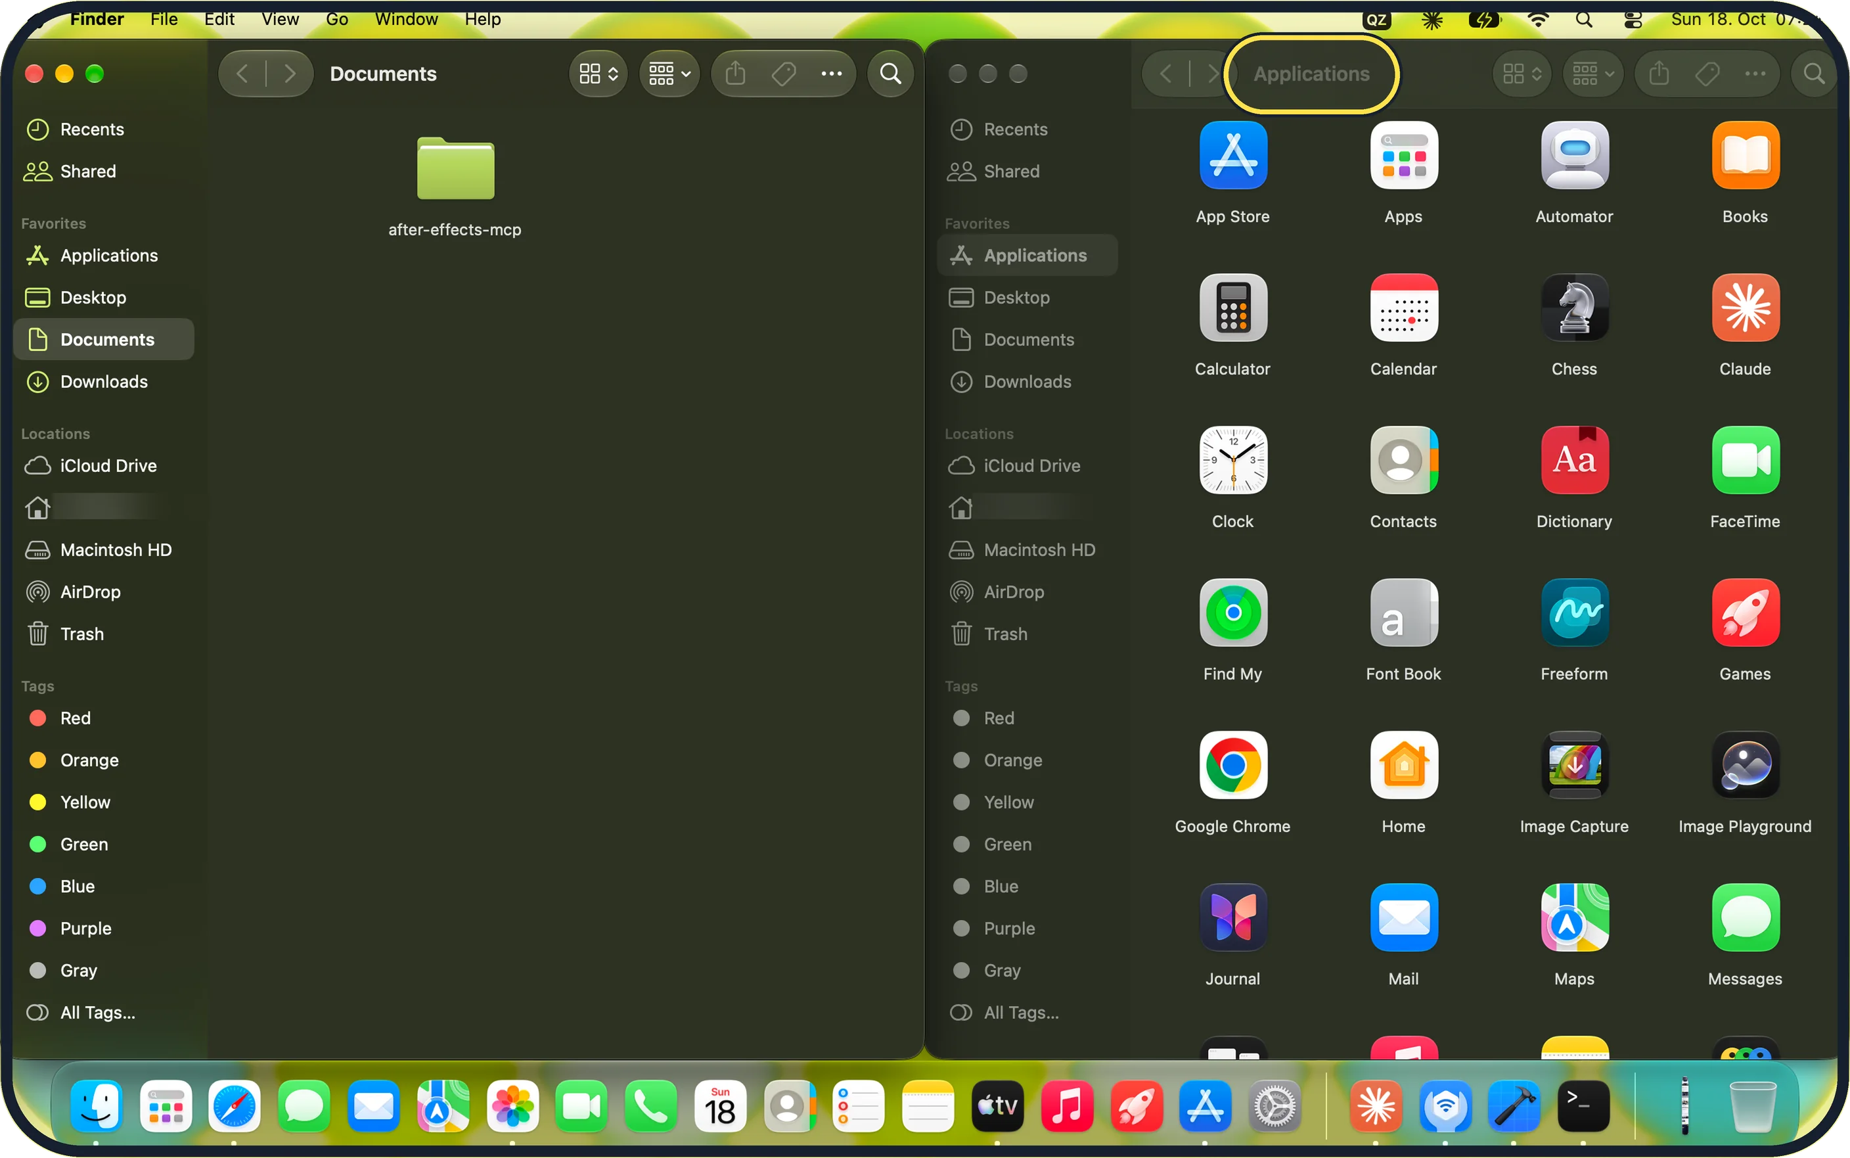
Task: Open the More actions menu in Documents window
Action: (830, 74)
